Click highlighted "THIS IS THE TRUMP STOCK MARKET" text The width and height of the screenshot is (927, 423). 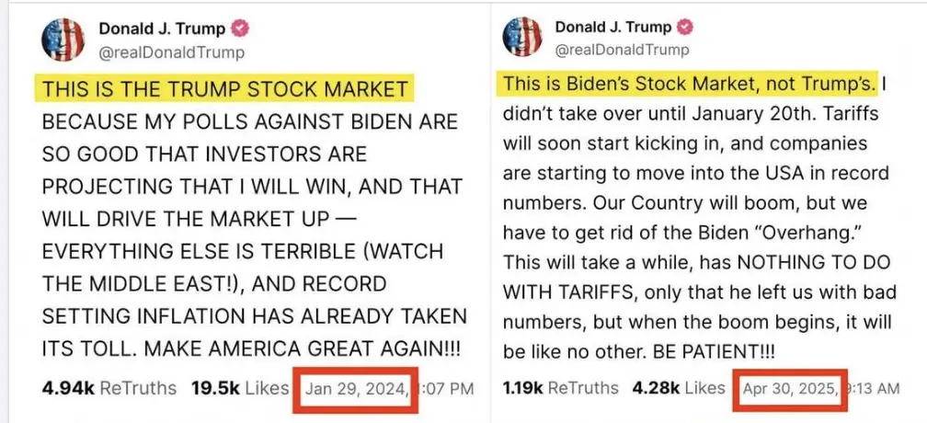[225, 89]
